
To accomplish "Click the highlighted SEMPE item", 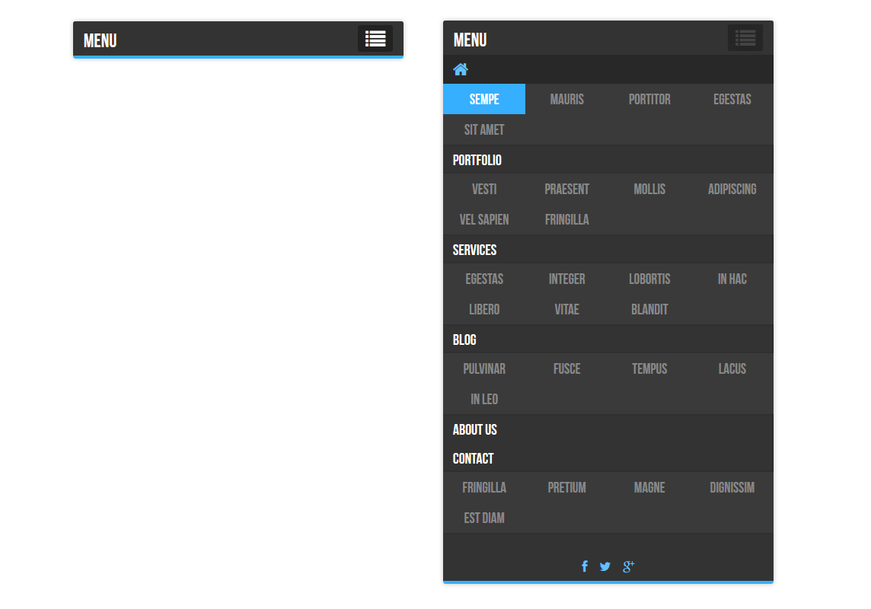I will pos(483,99).
